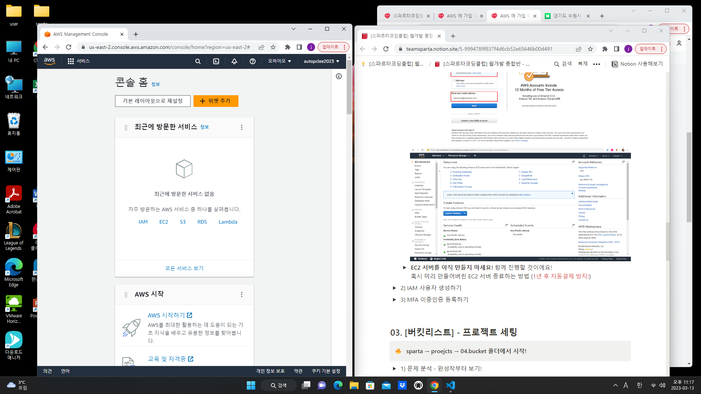Open the Adobe Acrobat desktop icon
701x394 pixels.
click(x=14, y=200)
